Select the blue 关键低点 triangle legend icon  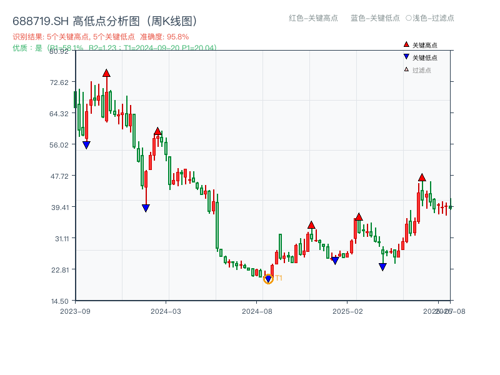(405, 57)
